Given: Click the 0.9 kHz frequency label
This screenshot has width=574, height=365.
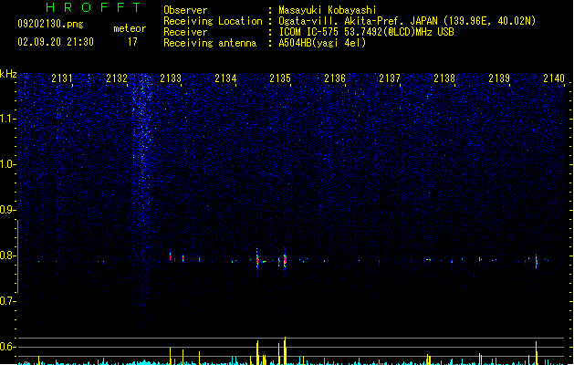Looking at the screenshot, I should click(x=7, y=210).
